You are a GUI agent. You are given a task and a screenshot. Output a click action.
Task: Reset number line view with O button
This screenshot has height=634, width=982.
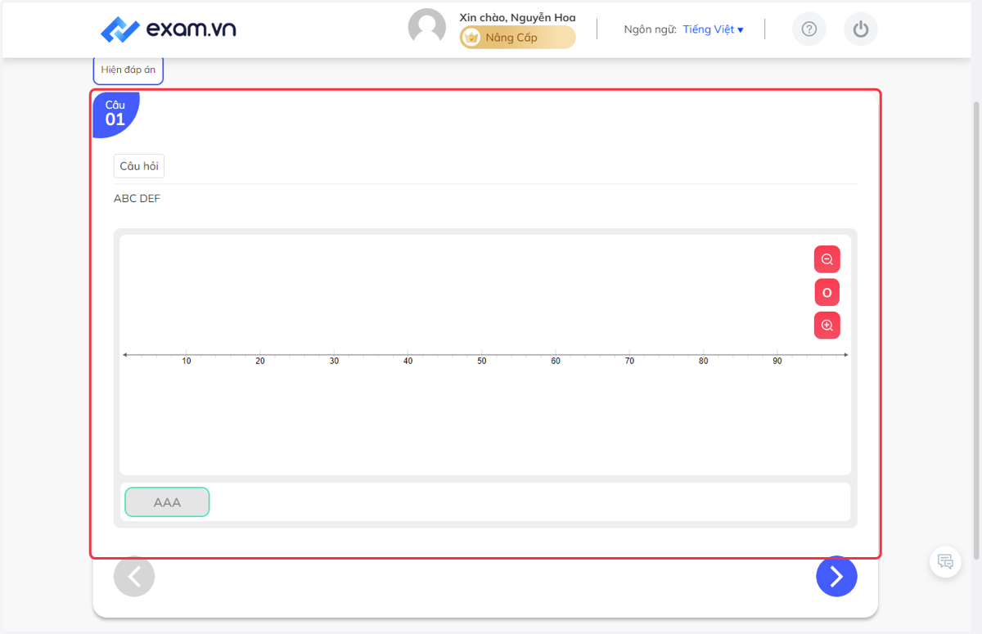(827, 292)
